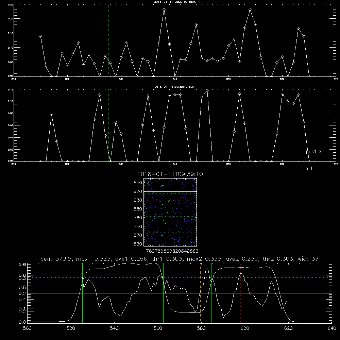This screenshot has height=340, width=340.
Task: Click the image y-axis label 500
Action: click(x=138, y=244)
